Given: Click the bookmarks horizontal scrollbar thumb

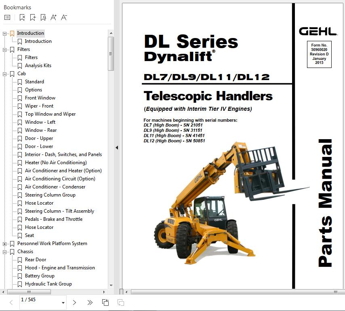Looking at the screenshot, I should coord(29,292).
